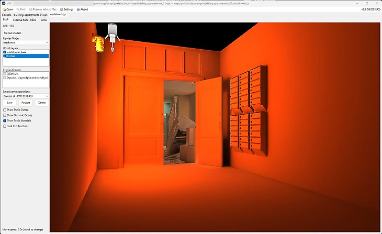Viewport: 382px width, 234px height.
Task: Click Recover deleted files icon
Action: 31,9
